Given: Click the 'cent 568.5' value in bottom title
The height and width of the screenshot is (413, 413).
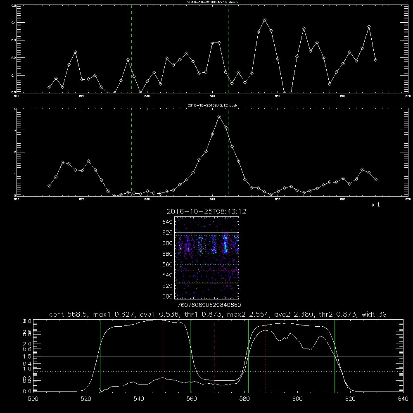Looking at the screenshot, I should point(69,314).
